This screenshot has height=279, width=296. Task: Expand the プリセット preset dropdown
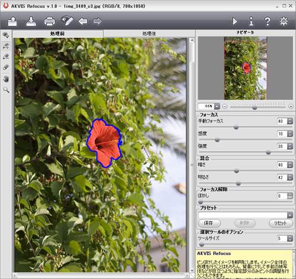click(289, 215)
